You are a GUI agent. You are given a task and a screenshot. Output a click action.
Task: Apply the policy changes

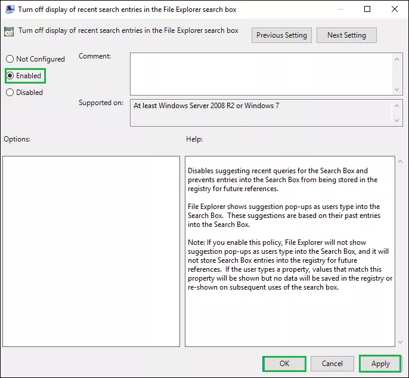(380, 364)
